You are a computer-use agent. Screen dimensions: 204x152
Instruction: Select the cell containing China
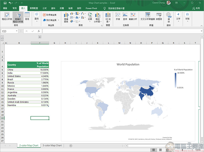click(x=19, y=69)
